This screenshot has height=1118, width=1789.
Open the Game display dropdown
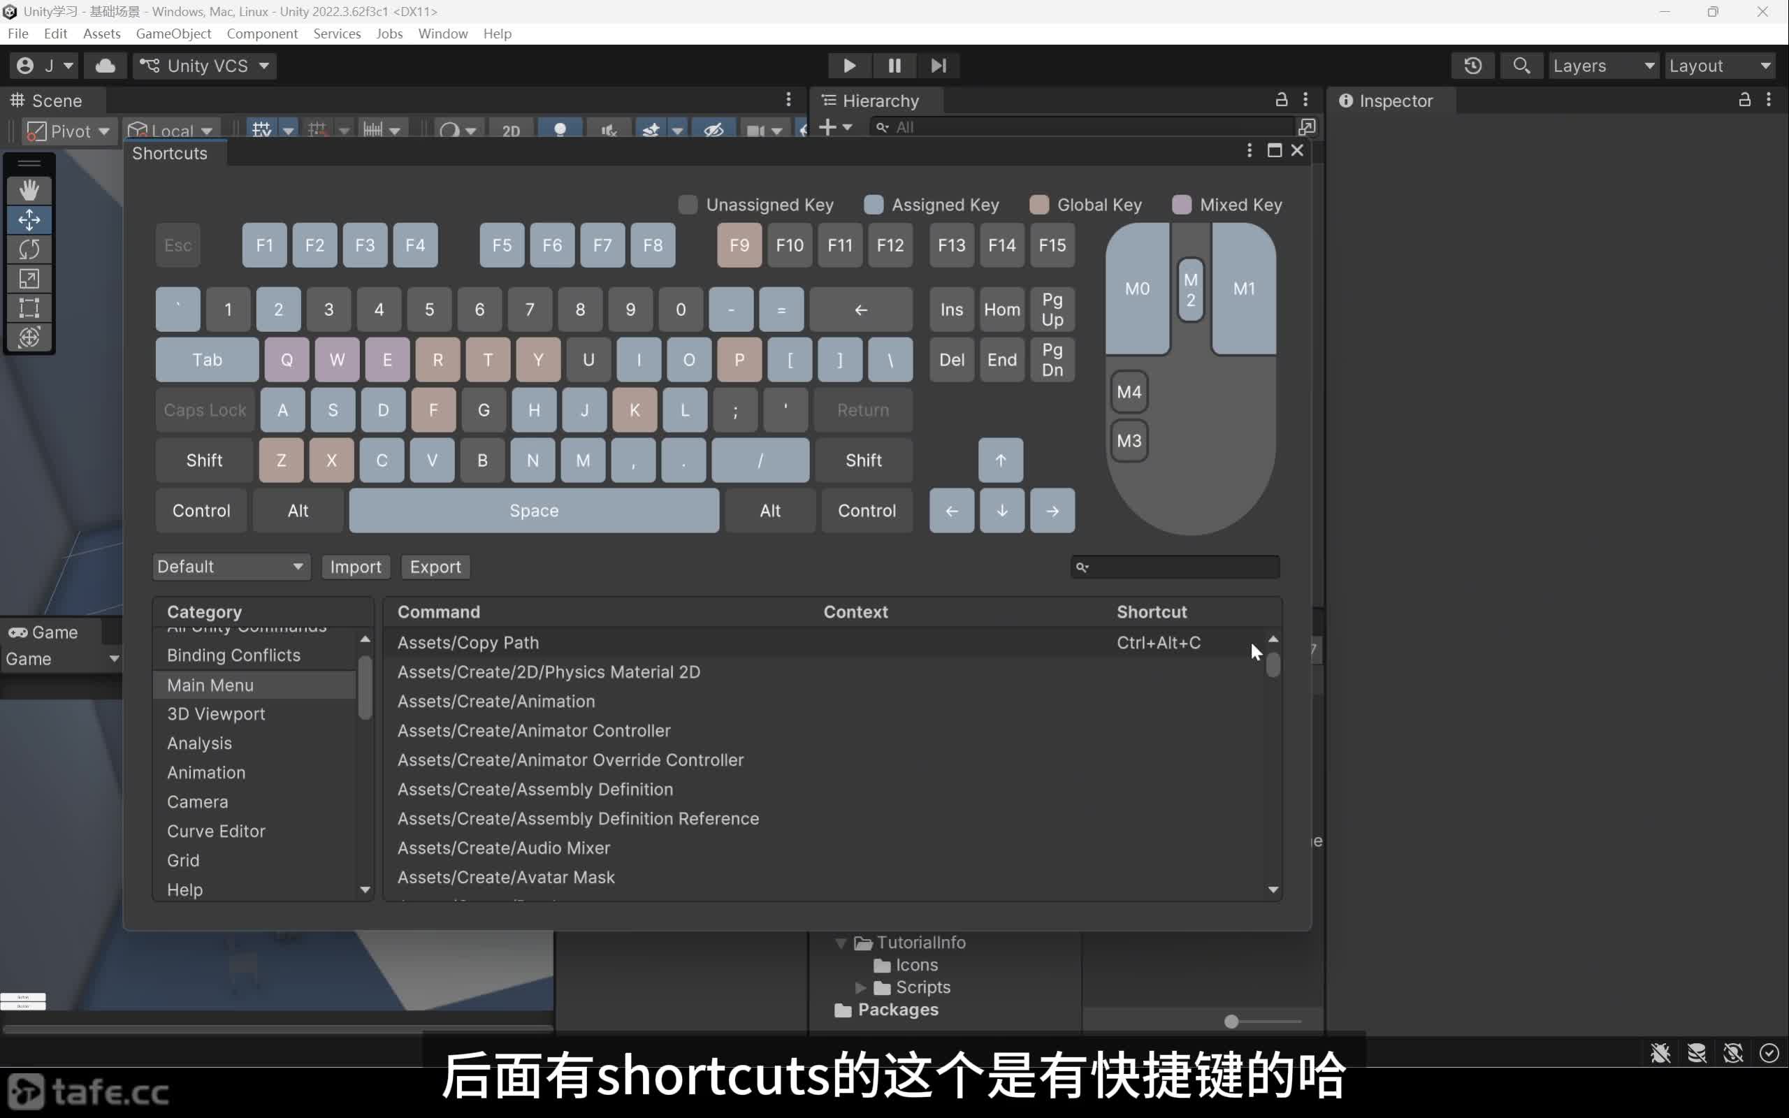61,659
